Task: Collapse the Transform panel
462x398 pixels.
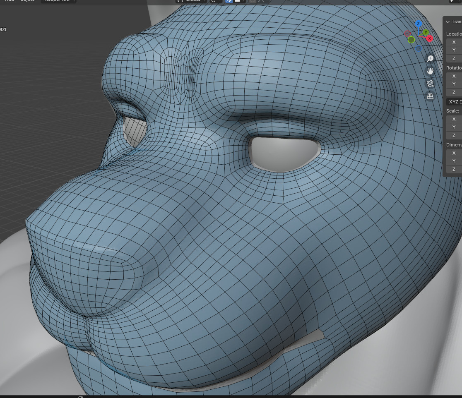Action: (448, 22)
